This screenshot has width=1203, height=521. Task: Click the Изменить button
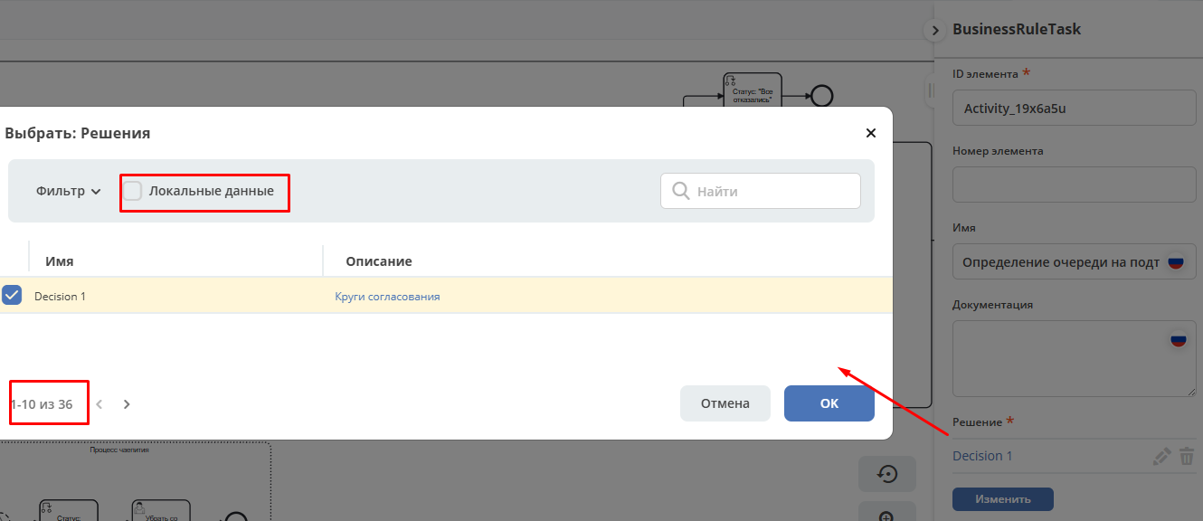pos(1002,498)
